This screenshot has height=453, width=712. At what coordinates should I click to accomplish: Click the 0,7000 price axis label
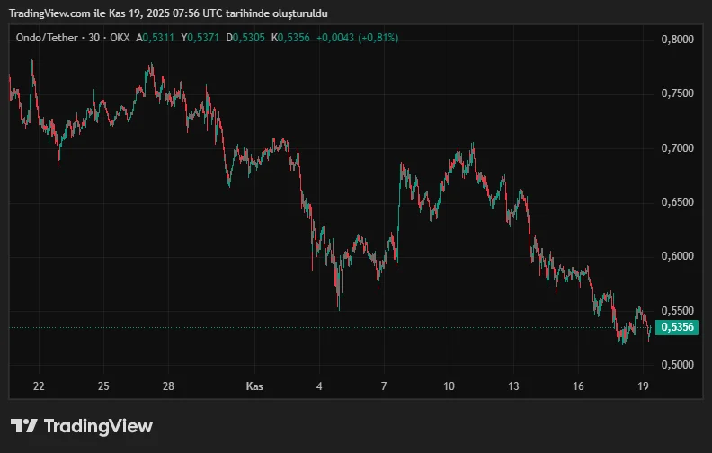(x=677, y=148)
